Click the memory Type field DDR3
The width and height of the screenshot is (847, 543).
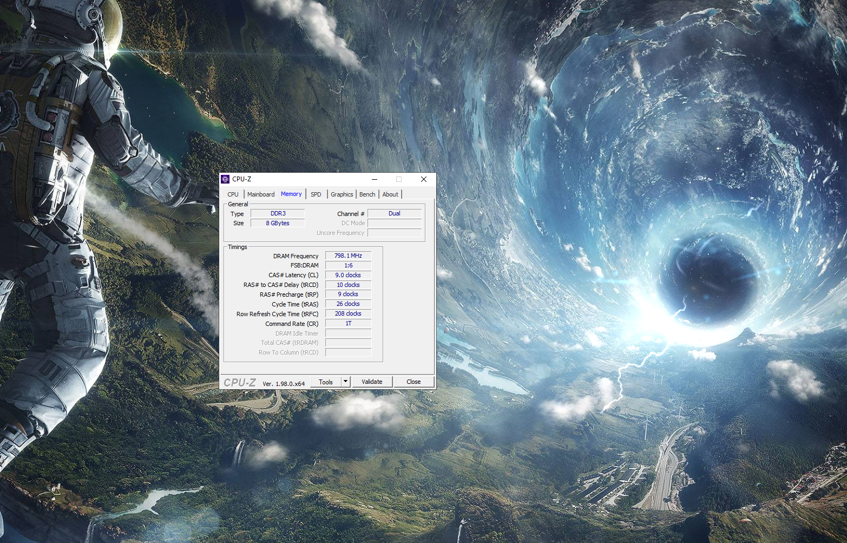point(278,213)
